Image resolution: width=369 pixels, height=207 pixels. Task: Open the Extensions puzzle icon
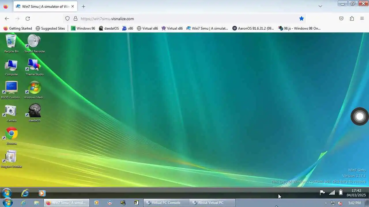tap(352, 18)
